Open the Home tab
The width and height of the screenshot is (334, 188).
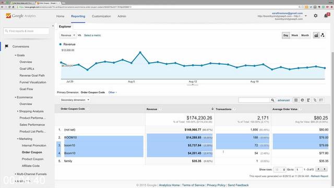tap(61, 16)
